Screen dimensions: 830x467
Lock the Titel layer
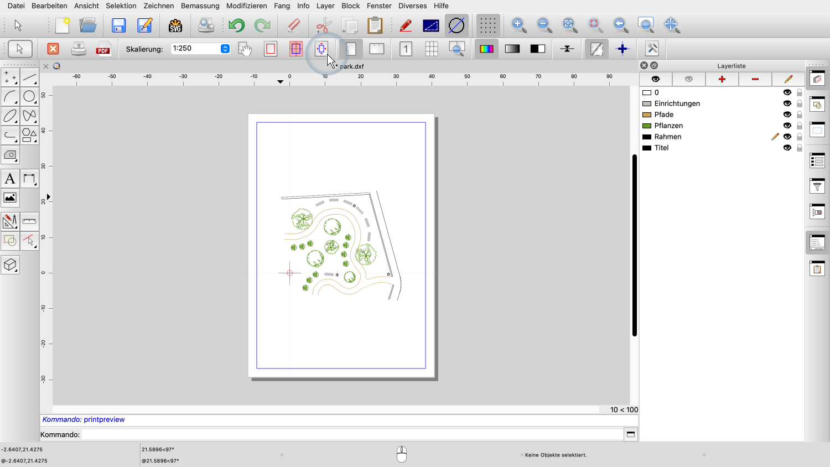coord(799,148)
